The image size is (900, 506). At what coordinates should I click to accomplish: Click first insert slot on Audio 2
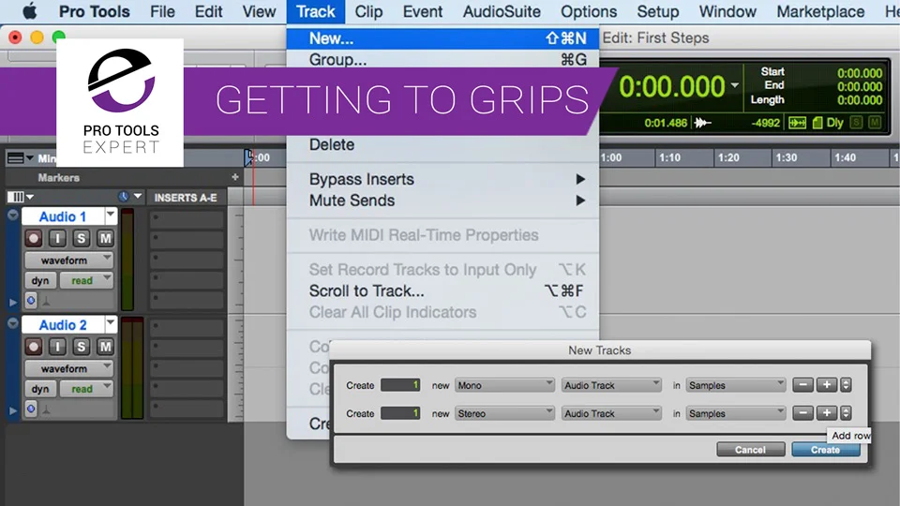click(x=186, y=327)
